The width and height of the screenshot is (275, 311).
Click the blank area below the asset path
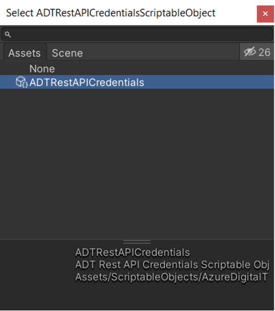tap(172, 296)
